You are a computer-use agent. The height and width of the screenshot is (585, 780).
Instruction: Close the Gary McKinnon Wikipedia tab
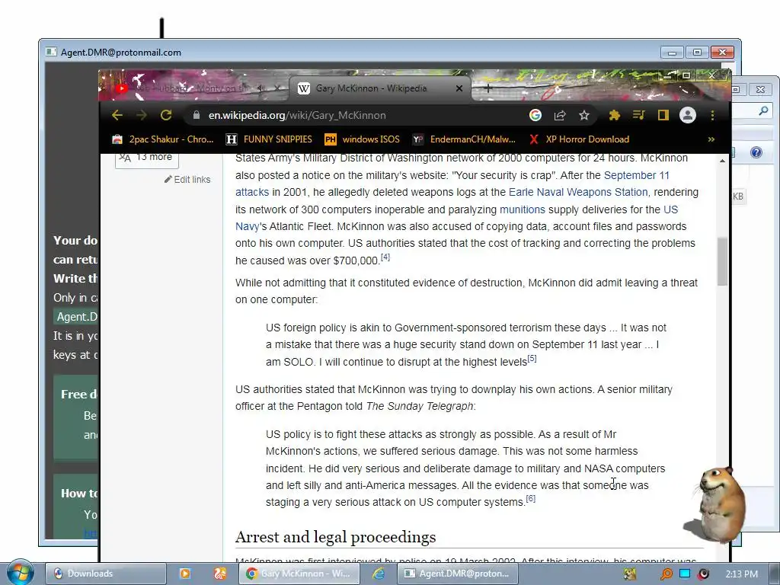pyautogui.click(x=459, y=88)
